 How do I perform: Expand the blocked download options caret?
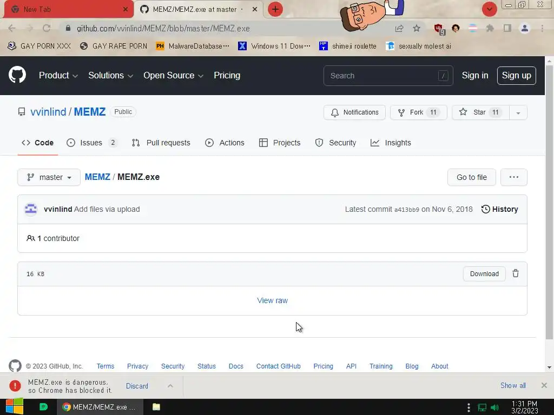[x=170, y=386]
